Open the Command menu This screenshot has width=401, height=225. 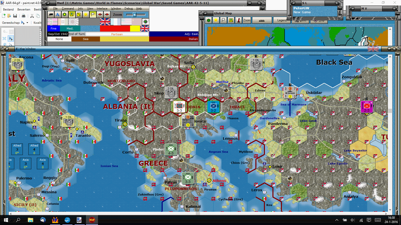pyautogui.click(x=68, y=8)
